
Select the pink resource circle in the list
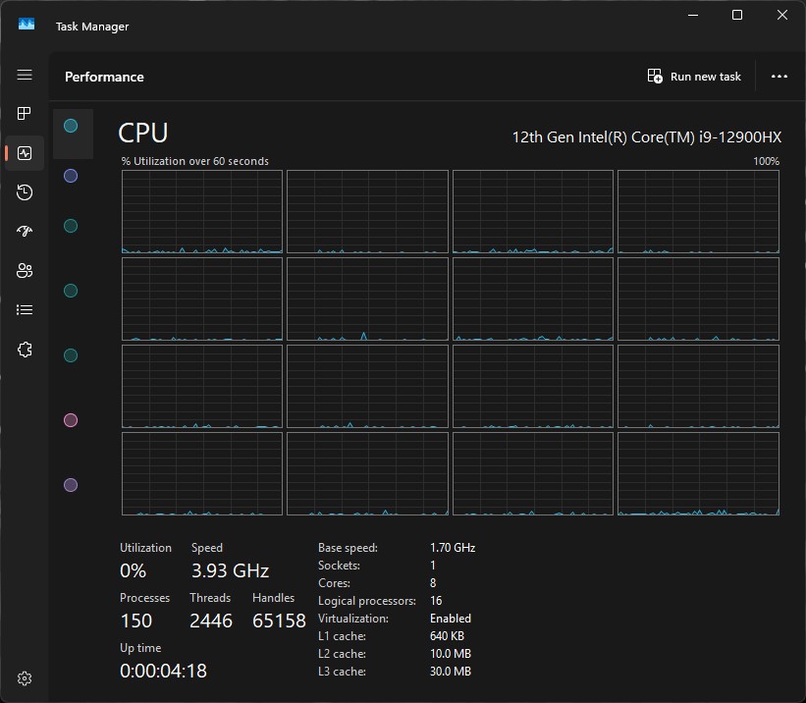pos(71,420)
